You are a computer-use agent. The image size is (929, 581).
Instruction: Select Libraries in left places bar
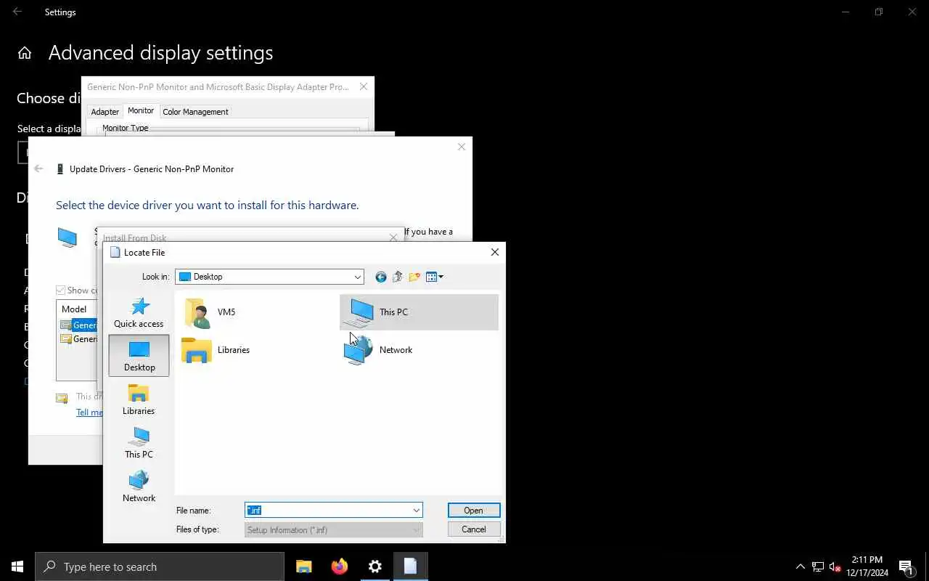[x=139, y=399]
